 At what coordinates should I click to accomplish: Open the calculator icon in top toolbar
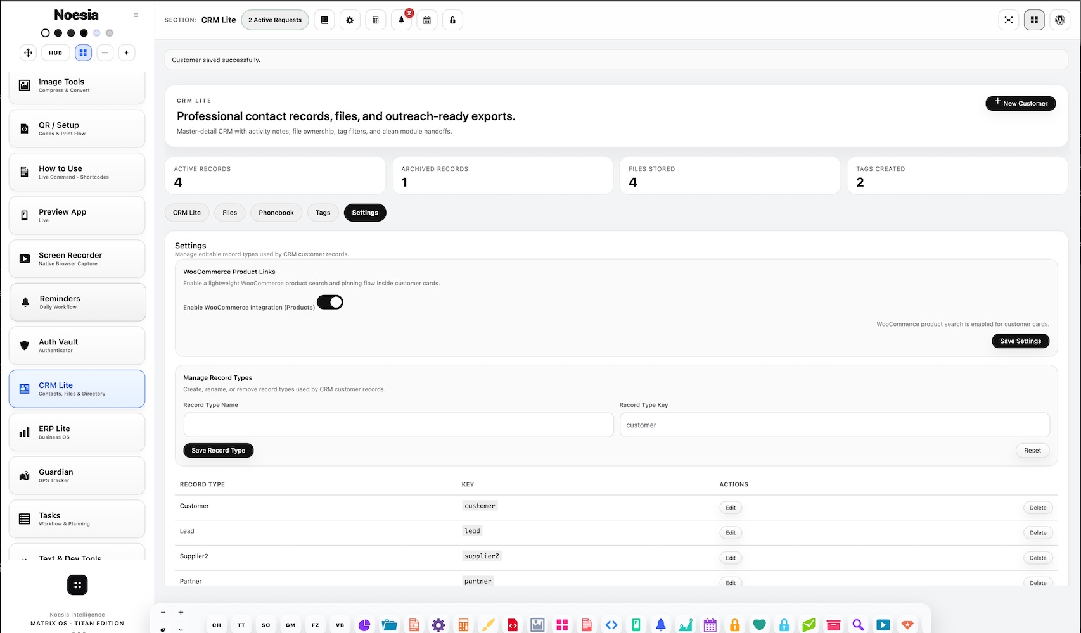point(376,20)
